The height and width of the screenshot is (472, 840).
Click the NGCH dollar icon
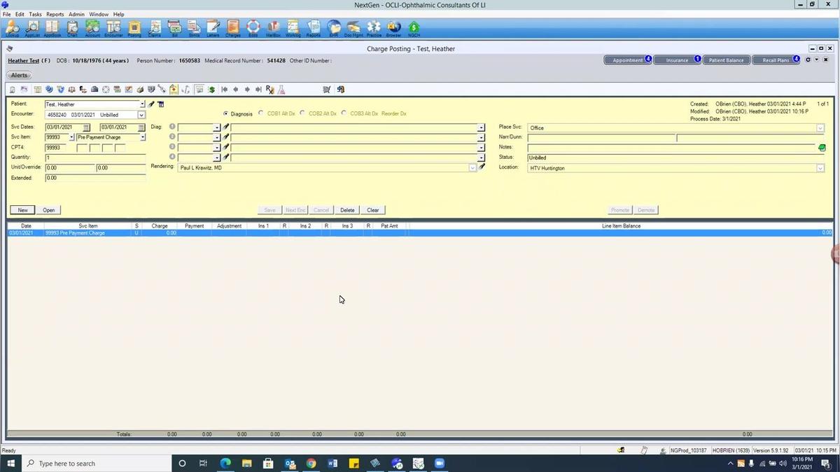pyautogui.click(x=413, y=27)
